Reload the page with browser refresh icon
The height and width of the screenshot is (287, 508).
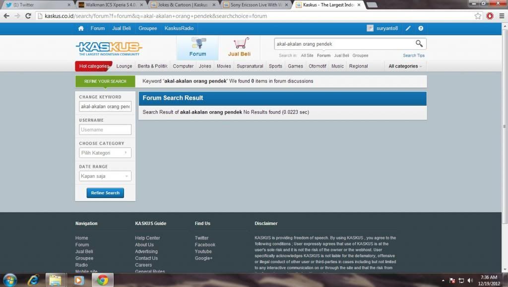(x=28, y=16)
